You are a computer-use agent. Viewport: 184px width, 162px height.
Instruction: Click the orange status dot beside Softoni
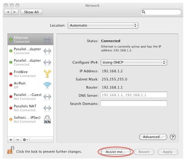pos(11,119)
